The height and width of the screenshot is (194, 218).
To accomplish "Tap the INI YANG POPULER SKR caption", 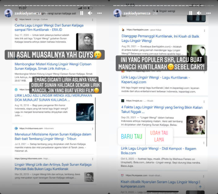I will coord(161,63).
